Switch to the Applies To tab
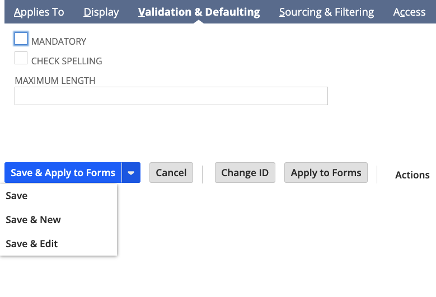 pos(39,12)
